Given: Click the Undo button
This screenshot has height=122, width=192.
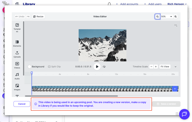Looking at the screenshot, I should click(x=20, y=17).
